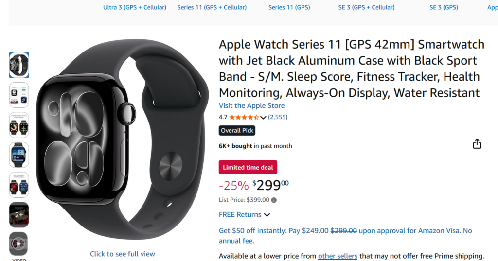Select the Series 11 (GPS) tab
This screenshot has width=498, height=261.
click(289, 7)
